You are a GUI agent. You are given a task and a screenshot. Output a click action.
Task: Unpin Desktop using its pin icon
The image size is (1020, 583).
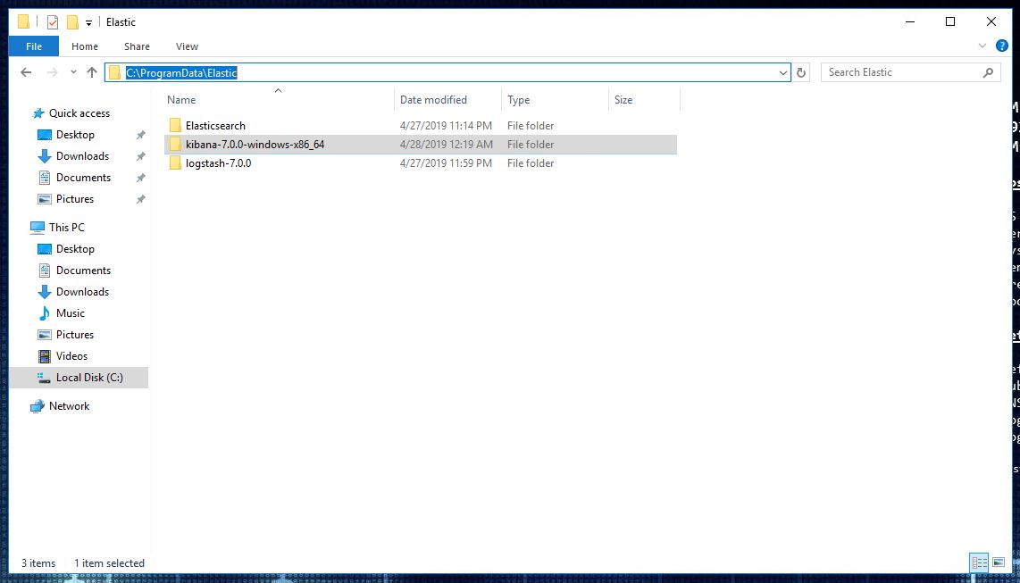(140, 135)
